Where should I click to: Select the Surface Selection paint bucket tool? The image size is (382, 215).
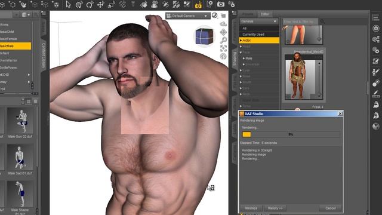144,4
